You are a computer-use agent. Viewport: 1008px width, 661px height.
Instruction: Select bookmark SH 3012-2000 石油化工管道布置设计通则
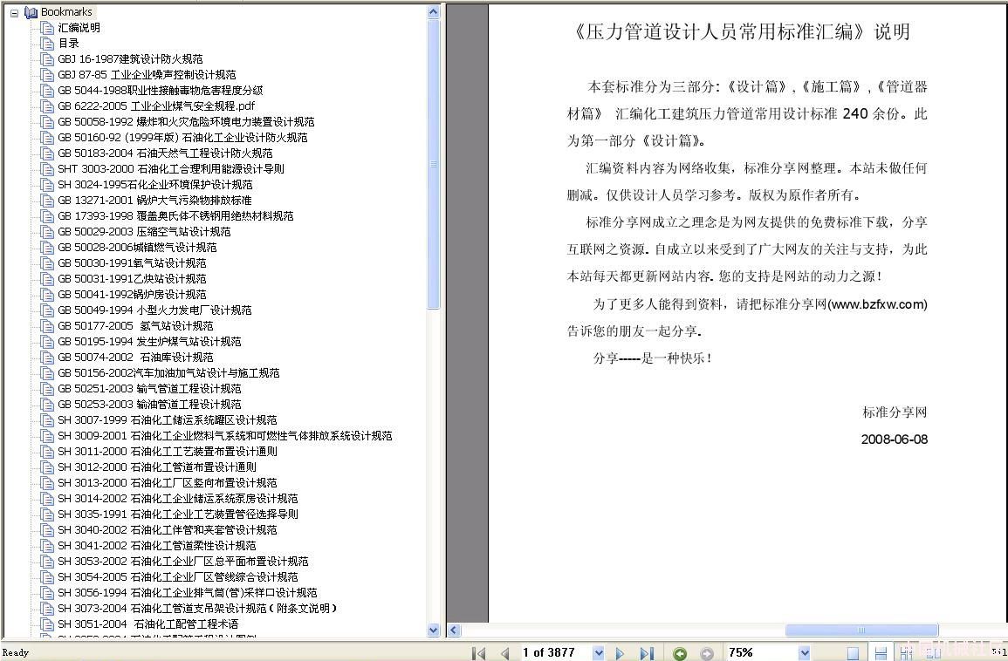157,467
